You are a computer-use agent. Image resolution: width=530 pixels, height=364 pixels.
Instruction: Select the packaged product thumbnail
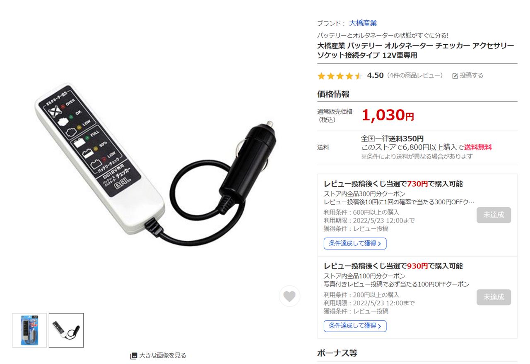coord(29,330)
